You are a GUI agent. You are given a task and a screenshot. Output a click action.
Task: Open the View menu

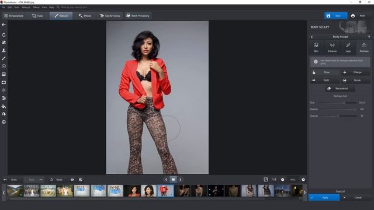tap(44, 8)
